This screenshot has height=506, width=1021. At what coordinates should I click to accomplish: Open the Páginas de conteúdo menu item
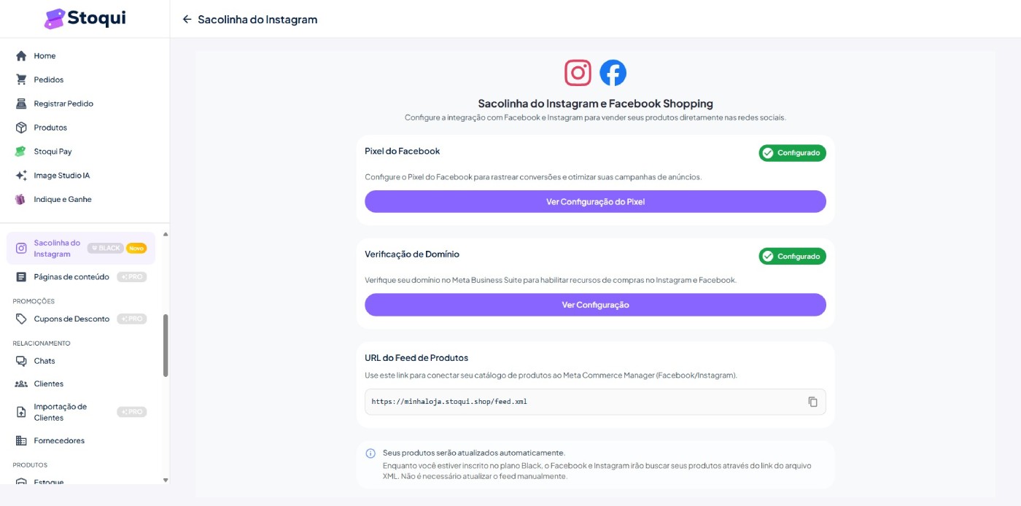(71, 276)
